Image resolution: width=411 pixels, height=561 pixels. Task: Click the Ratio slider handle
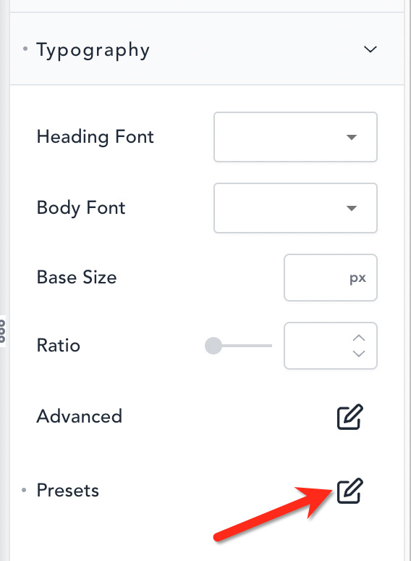tap(213, 346)
